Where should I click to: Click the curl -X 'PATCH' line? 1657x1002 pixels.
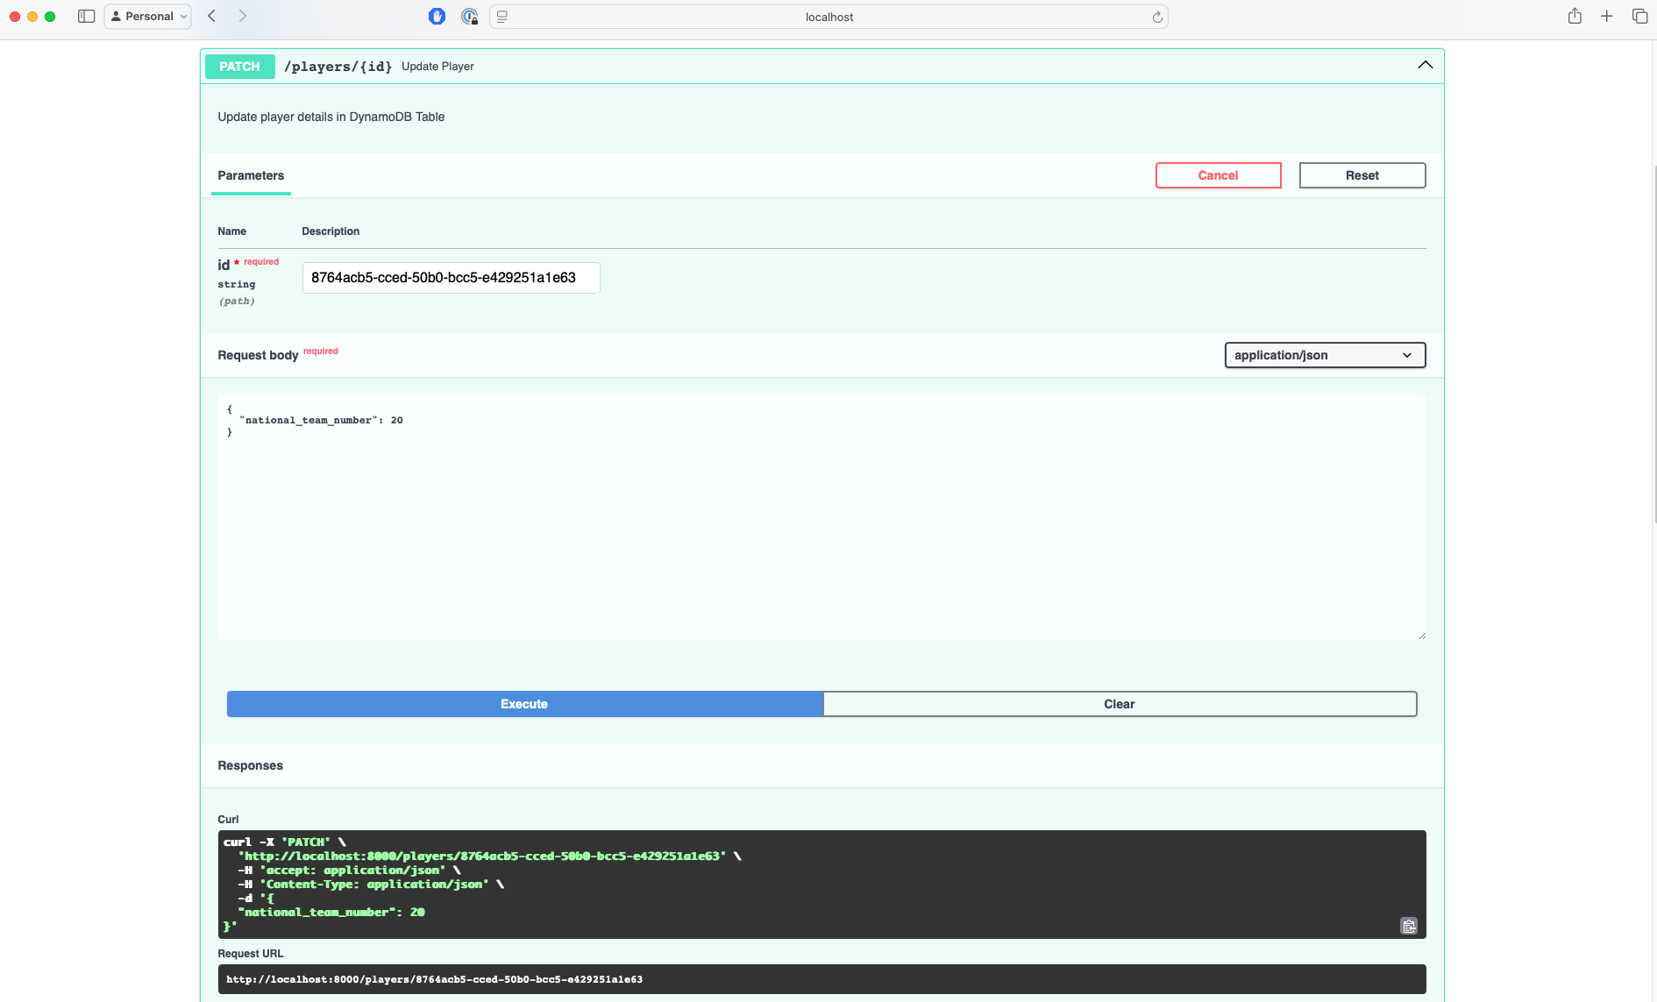[x=285, y=842]
